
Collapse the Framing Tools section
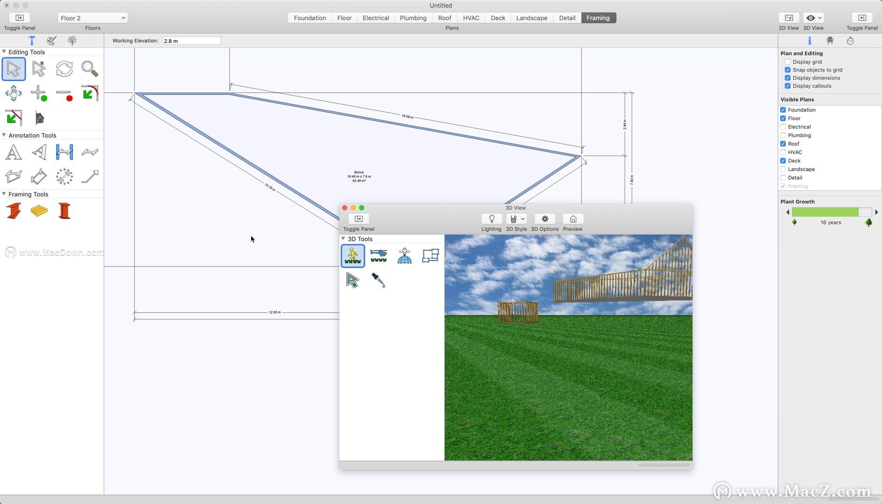4,194
